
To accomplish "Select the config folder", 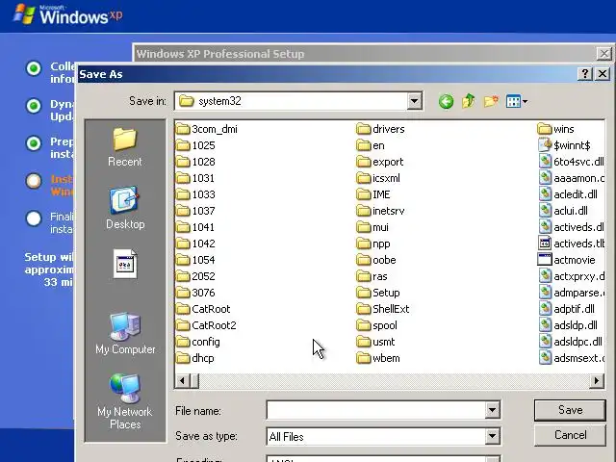I will coord(198,343).
